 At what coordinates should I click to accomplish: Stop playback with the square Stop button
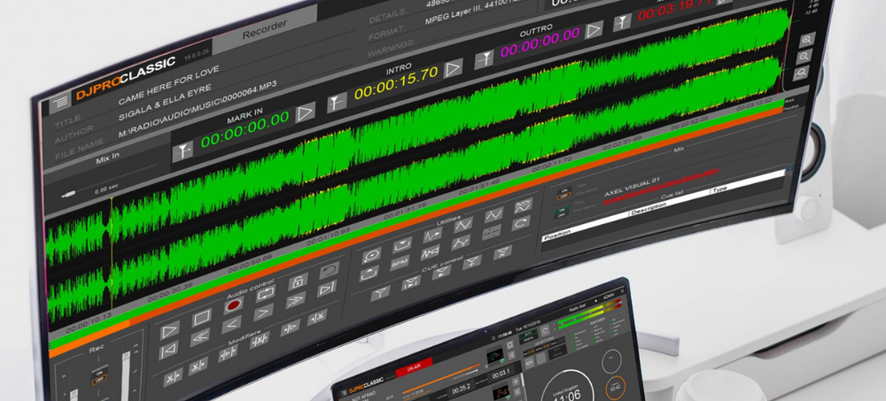point(202,318)
